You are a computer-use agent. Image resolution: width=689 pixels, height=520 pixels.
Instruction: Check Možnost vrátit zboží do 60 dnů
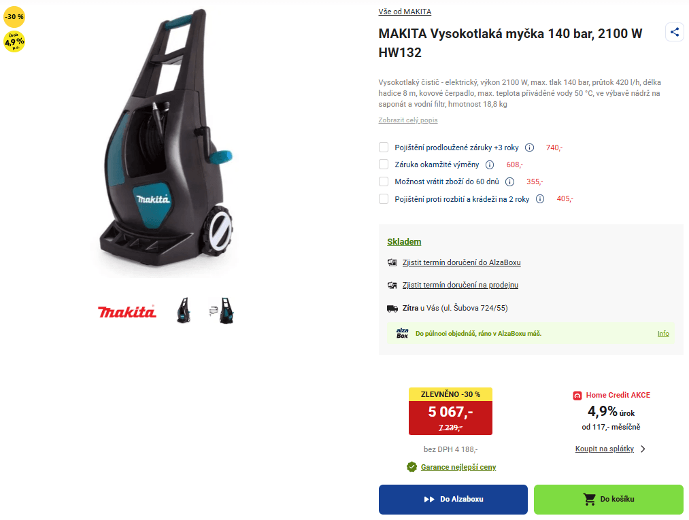click(384, 181)
